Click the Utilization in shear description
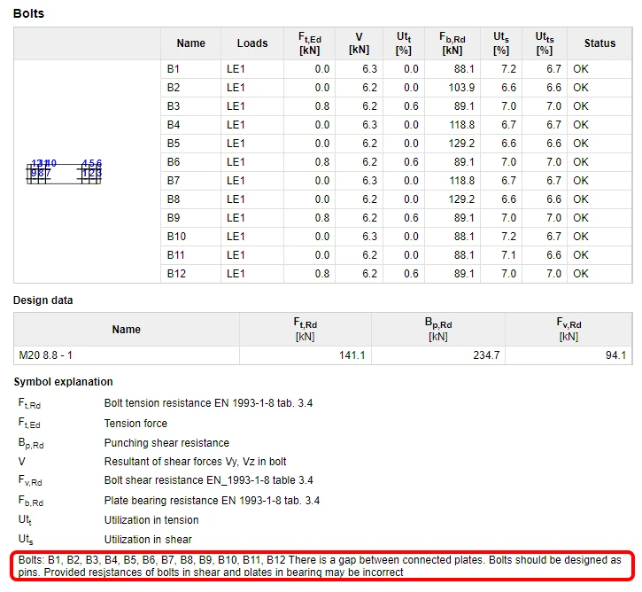The height and width of the screenshot is (592, 642). pyautogui.click(x=148, y=540)
